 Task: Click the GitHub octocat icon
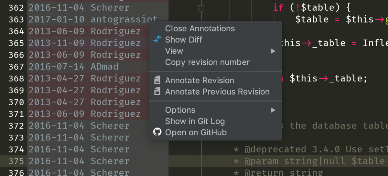click(157, 132)
